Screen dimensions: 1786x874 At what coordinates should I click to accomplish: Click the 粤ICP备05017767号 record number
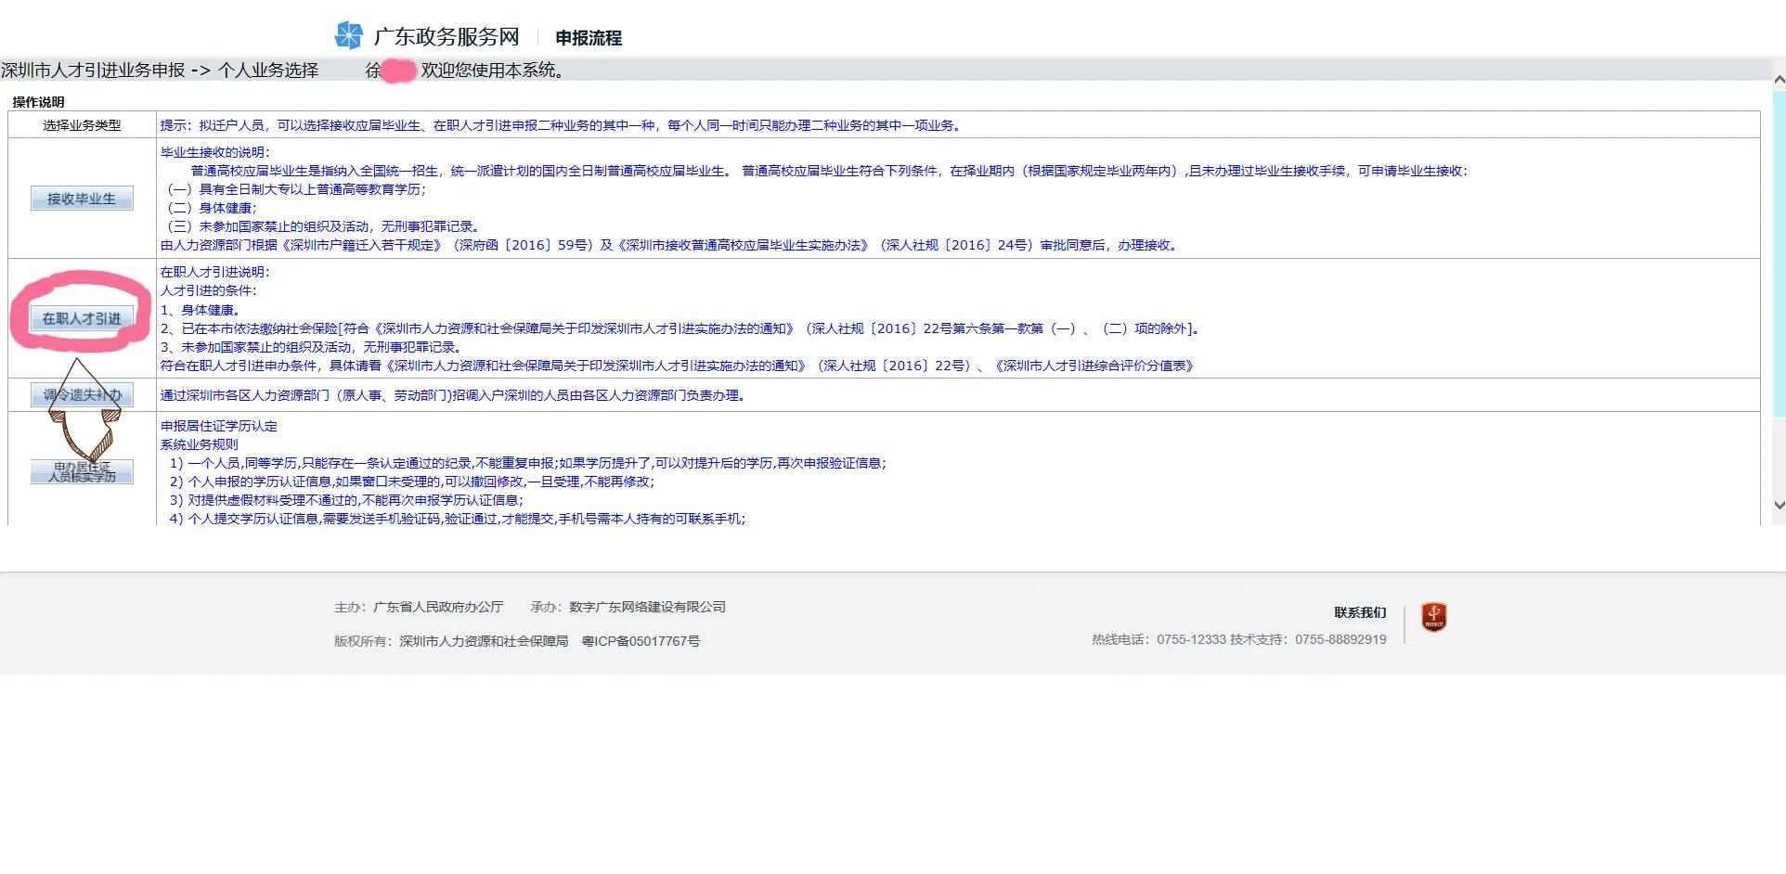point(641,641)
